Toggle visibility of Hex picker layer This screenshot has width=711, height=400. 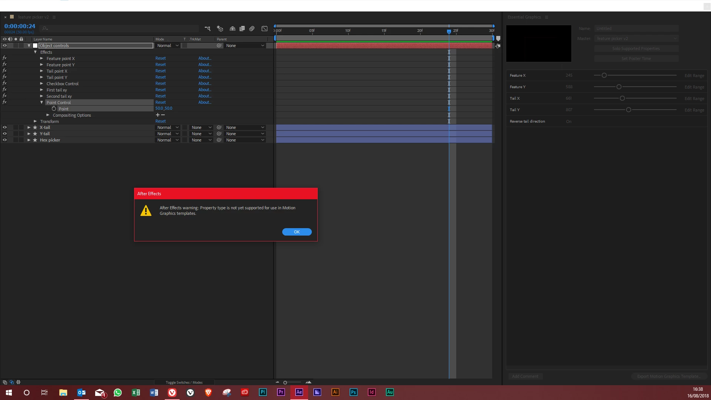pyautogui.click(x=5, y=140)
